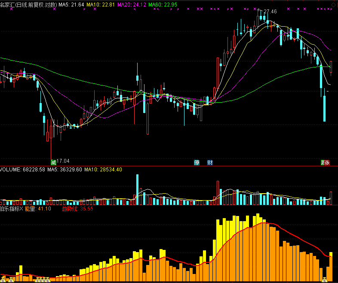Click the VOLUME: 68228.58 label
The image size is (338, 283).
[x=22, y=170]
